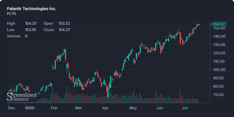Click the Apr date axis label
Screen dimensions: 234x117
click(106, 108)
